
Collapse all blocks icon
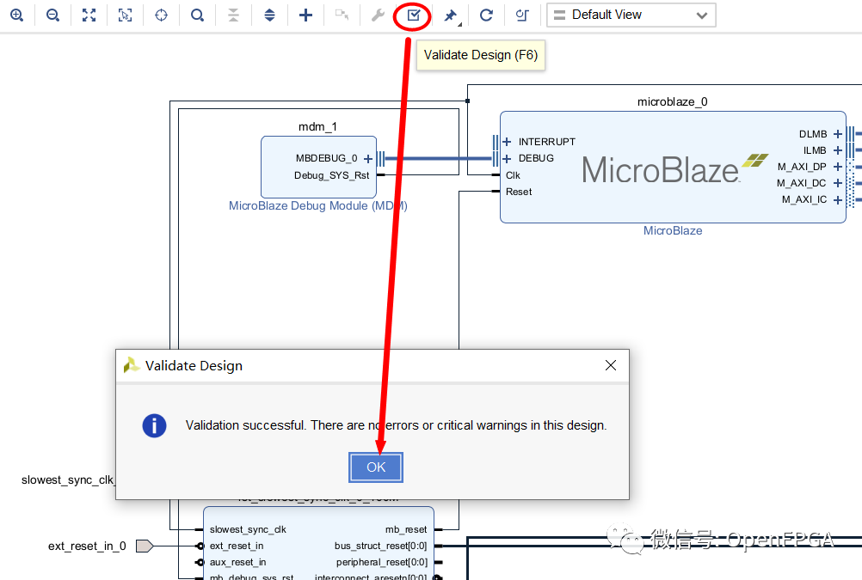[234, 15]
